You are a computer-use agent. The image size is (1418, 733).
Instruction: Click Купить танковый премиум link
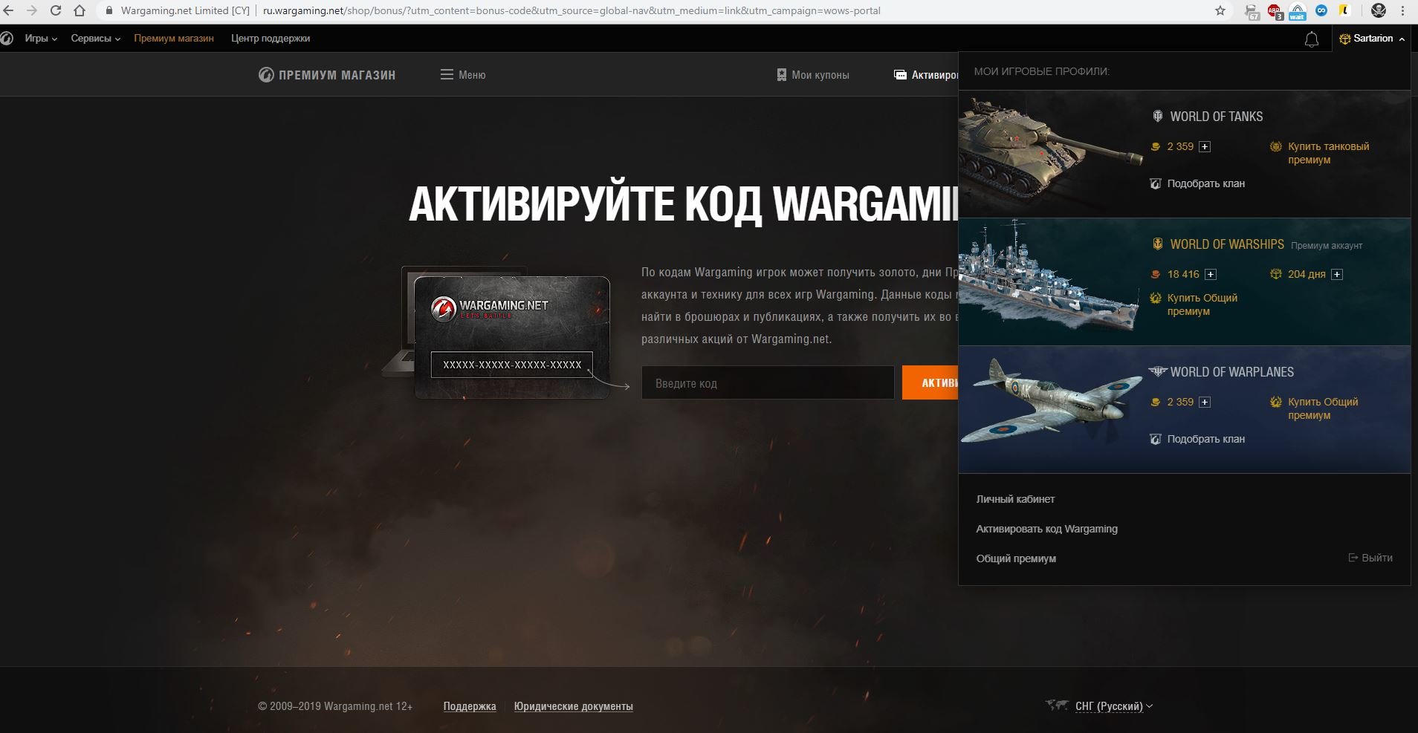1328,153
